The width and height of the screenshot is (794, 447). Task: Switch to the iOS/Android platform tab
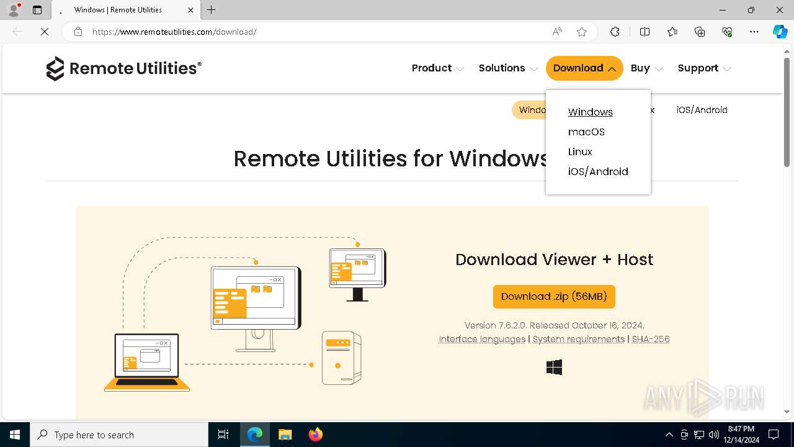pos(702,110)
